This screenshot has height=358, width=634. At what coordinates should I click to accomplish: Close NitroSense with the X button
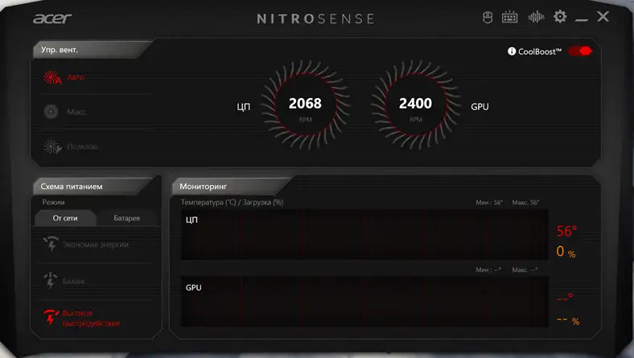[603, 16]
